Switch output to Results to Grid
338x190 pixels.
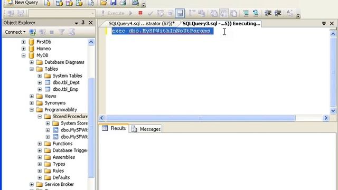[224, 13]
